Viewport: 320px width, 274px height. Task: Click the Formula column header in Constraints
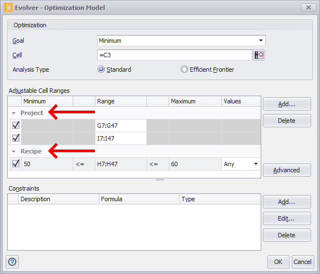(x=139, y=199)
